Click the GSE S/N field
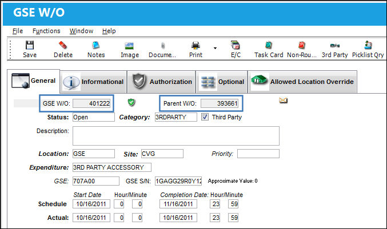Viewport: 387px width, 229px height. 178,181
